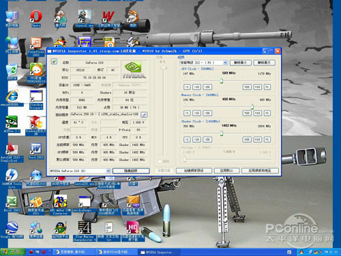Image resolution: width=341 pixels, height=256 pixels.
Task: Launch the nvidiaInspector desktop shortcut
Action: coord(85,204)
